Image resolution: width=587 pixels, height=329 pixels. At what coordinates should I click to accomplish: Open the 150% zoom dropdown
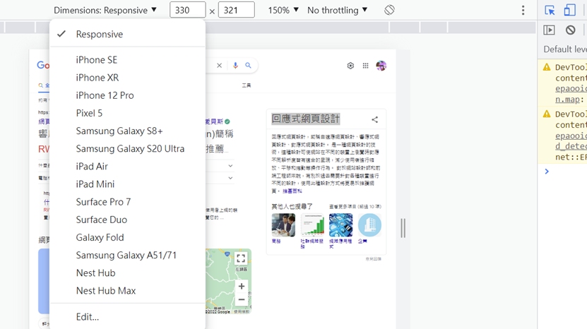click(283, 10)
